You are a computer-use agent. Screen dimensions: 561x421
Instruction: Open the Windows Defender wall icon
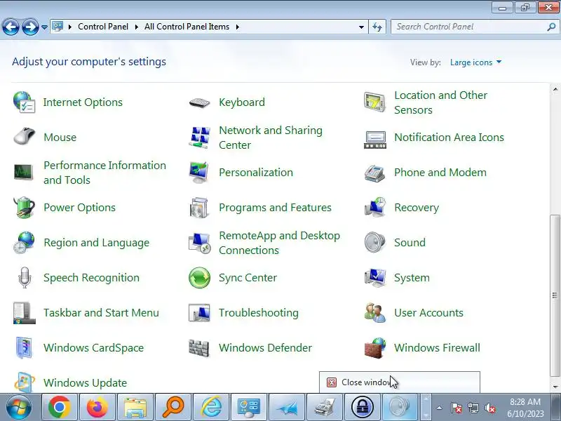tap(198, 347)
